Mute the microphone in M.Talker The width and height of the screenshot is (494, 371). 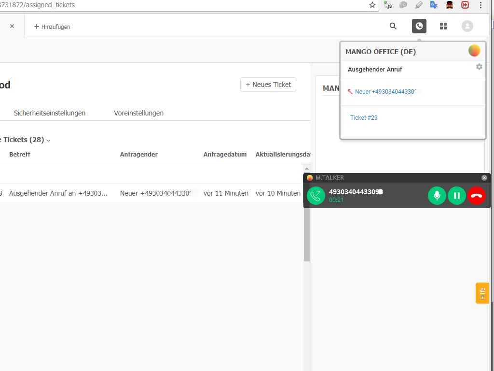pyautogui.click(x=437, y=196)
